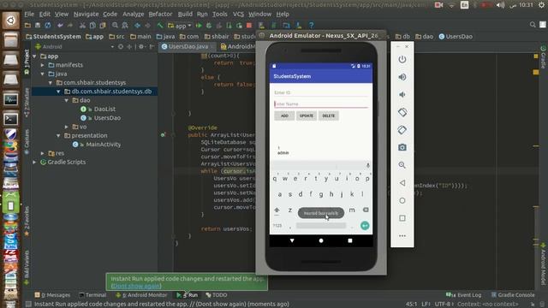
Task: Tap the keyboard microphone icon
Action: click(x=367, y=165)
